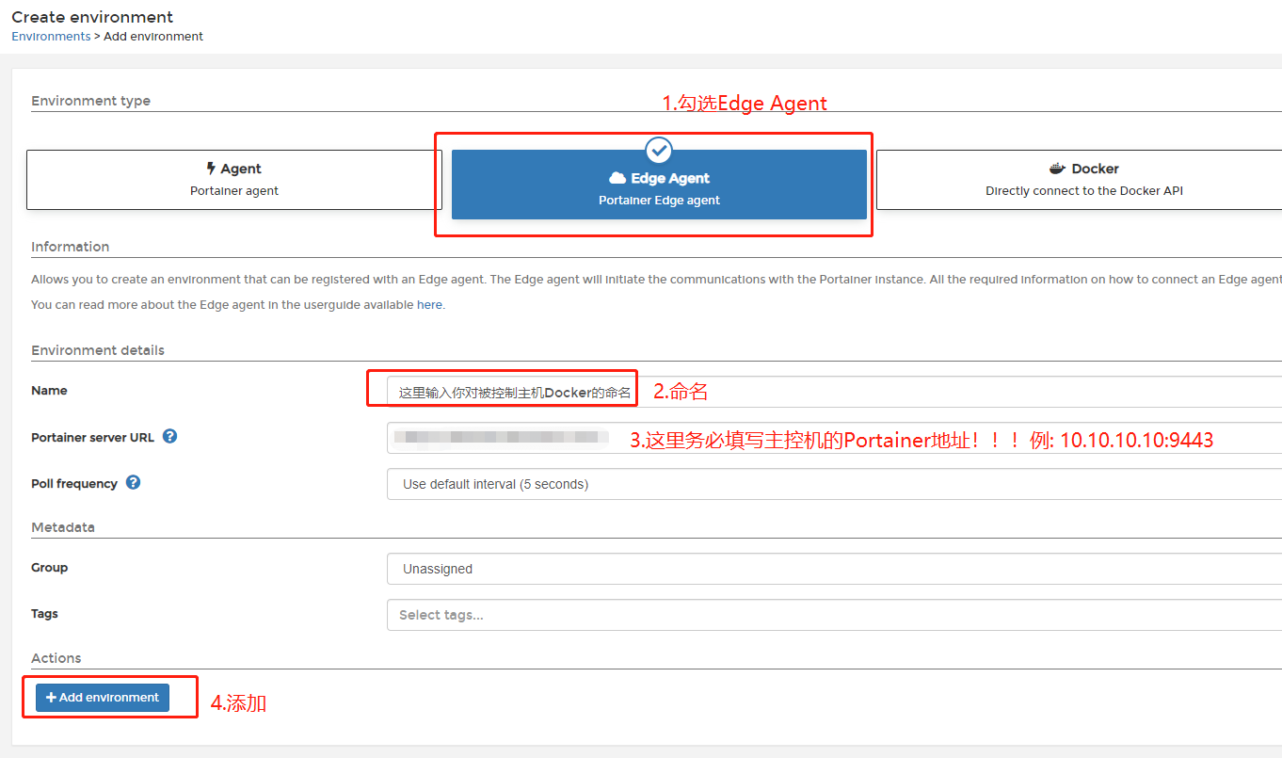Click the 'Portainer agent' subtitle text

pyautogui.click(x=234, y=191)
